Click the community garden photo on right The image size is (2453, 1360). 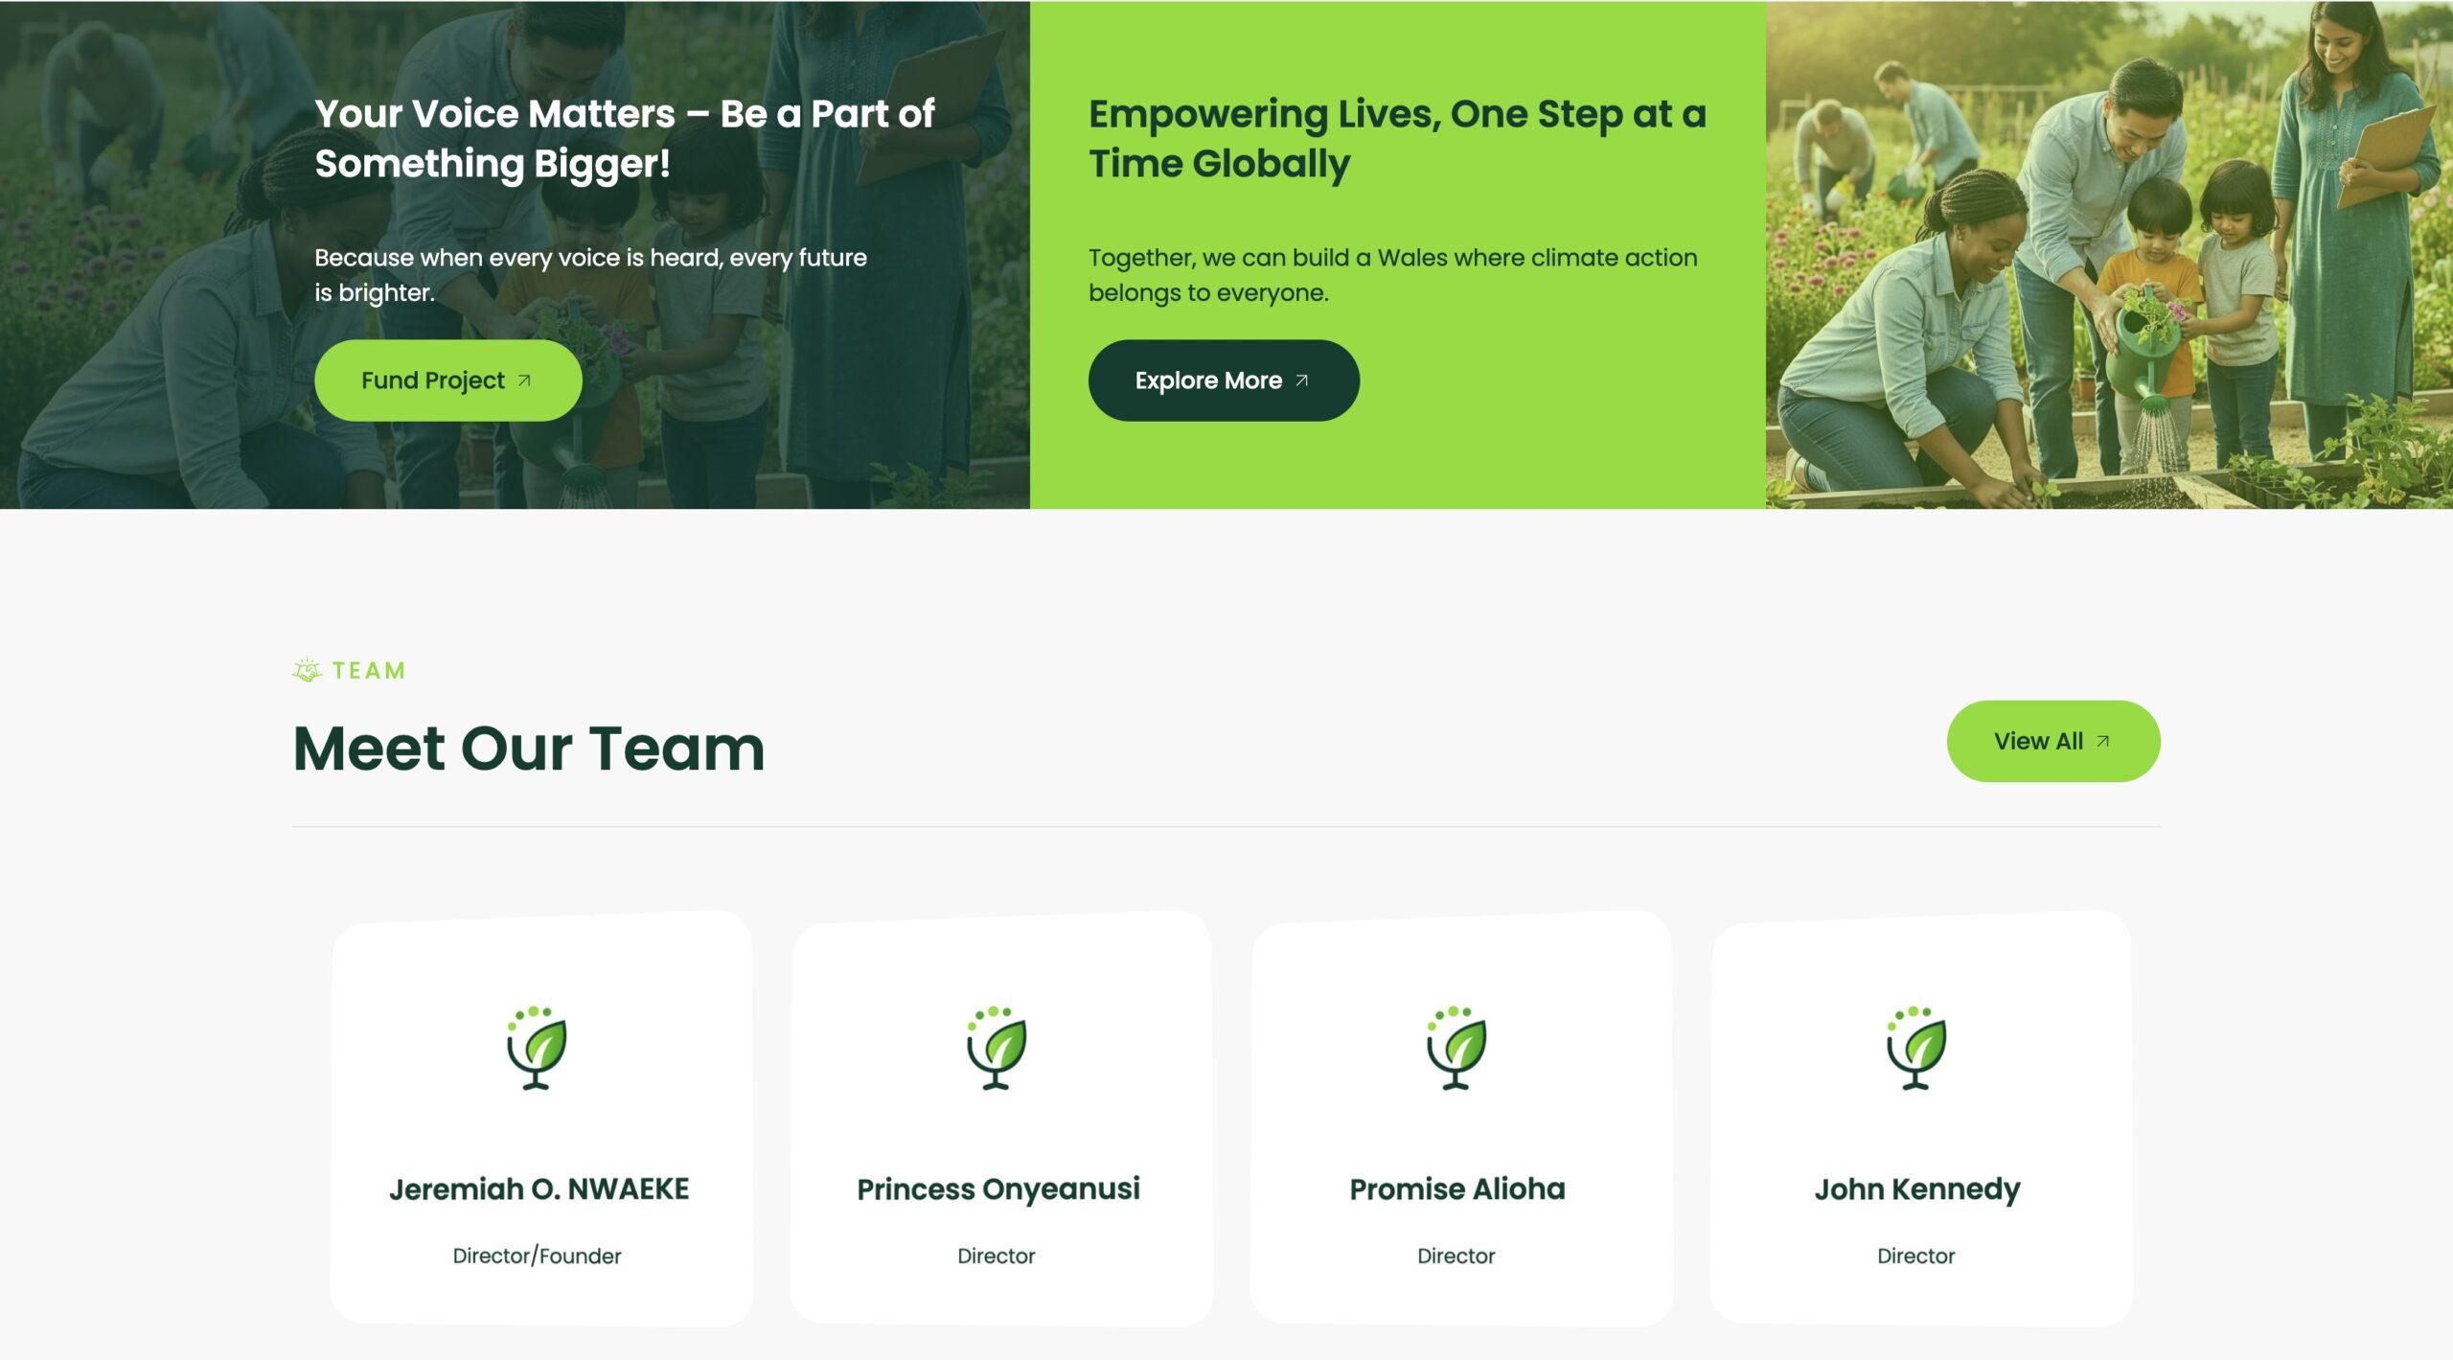pyautogui.click(x=2109, y=254)
